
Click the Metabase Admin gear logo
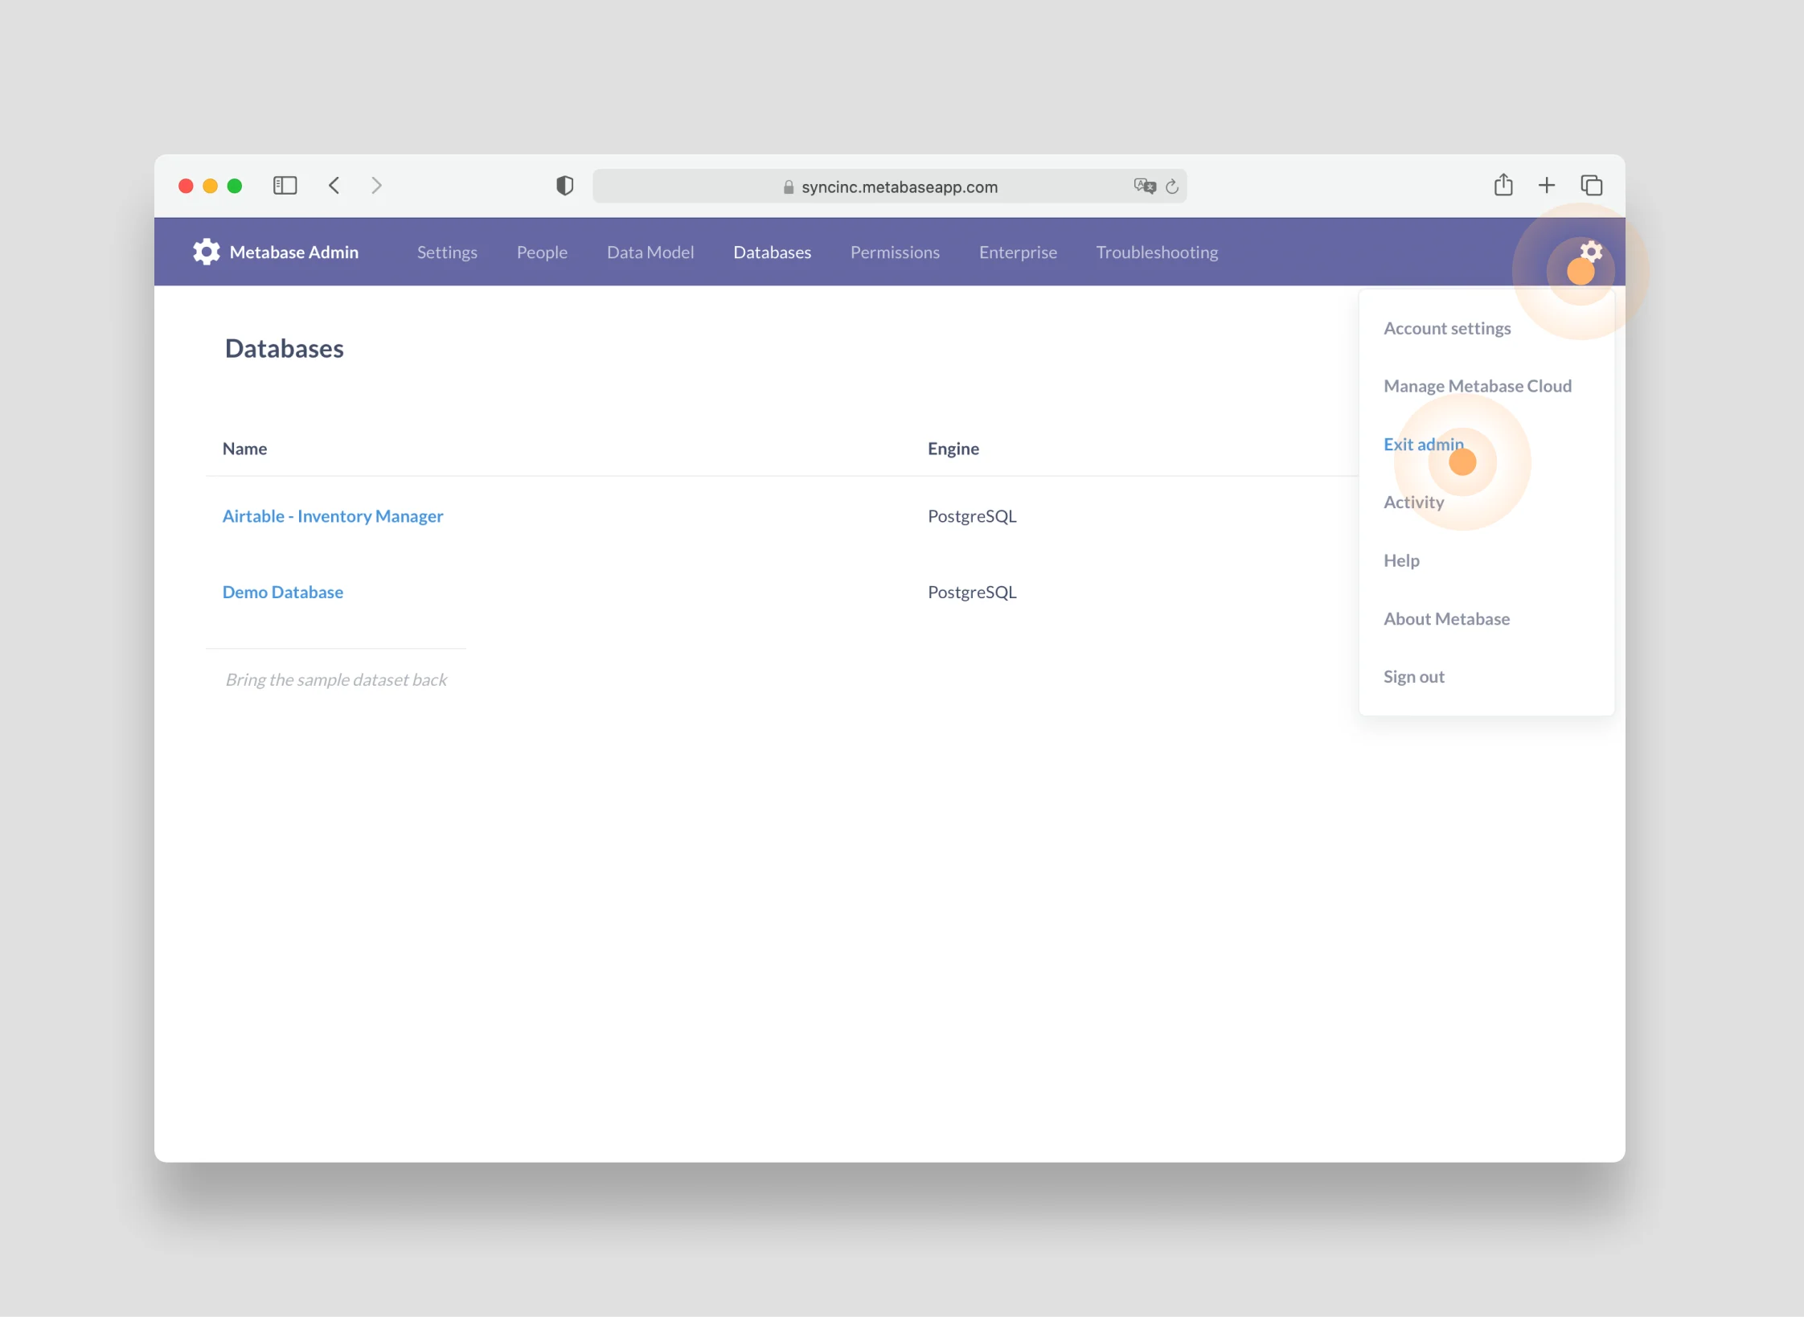pyautogui.click(x=207, y=252)
